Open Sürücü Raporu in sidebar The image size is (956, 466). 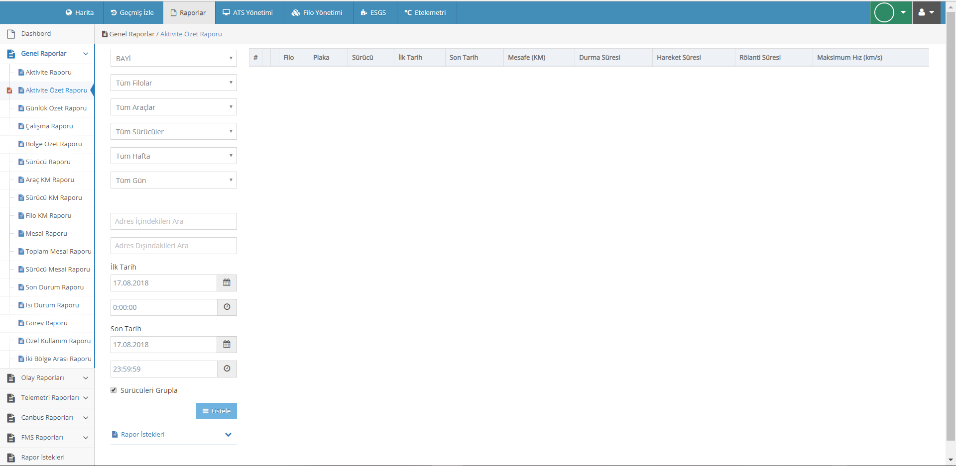point(48,162)
